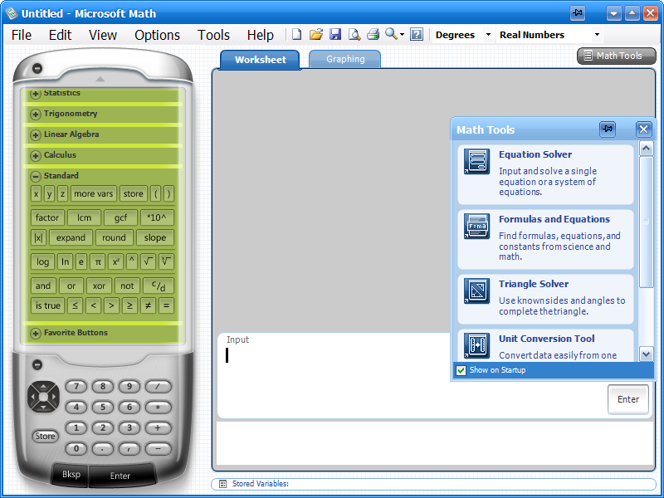Open the Unit Conversion Tool icon

[x=476, y=345]
